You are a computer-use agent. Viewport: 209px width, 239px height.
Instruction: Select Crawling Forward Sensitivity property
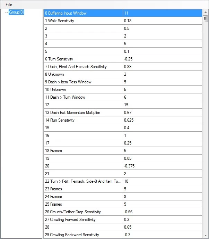click(83, 220)
